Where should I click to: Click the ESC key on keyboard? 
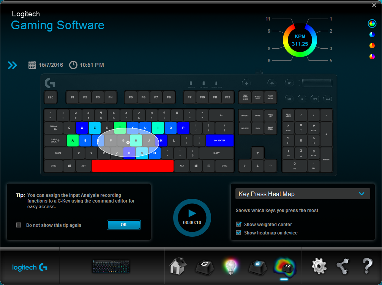pyautogui.click(x=51, y=97)
